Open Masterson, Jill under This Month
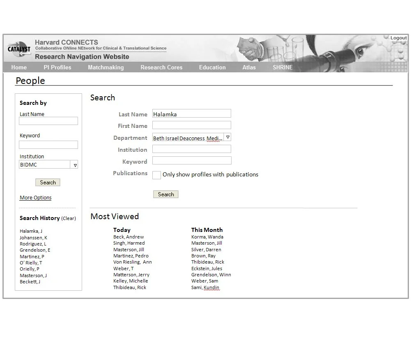Image resolution: width=411 pixels, height=345 pixels. click(x=207, y=243)
